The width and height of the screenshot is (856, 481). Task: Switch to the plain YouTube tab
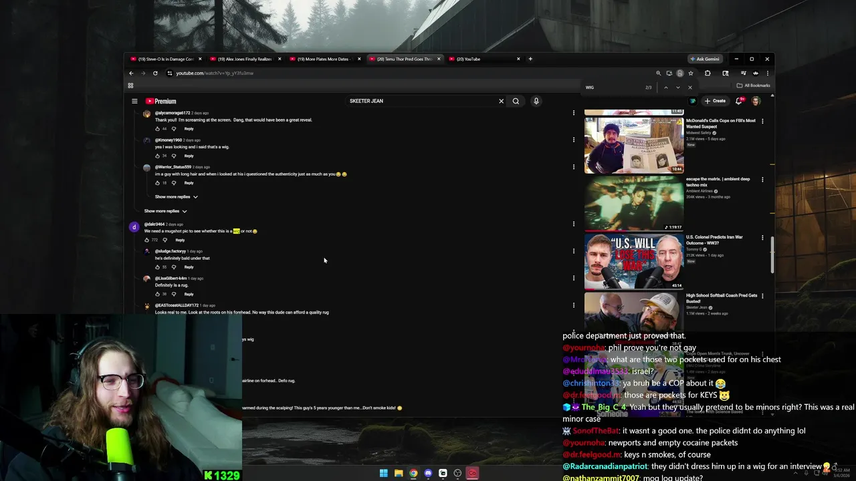coord(484,59)
